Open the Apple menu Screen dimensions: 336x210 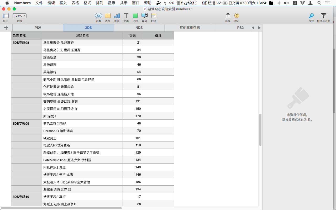(x=7, y=3)
